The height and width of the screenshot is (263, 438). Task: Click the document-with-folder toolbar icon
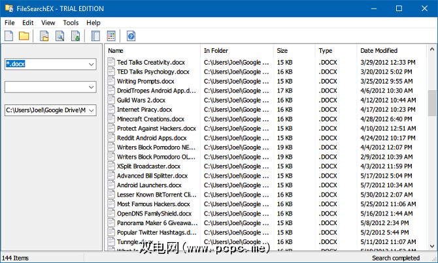[x=44, y=36]
